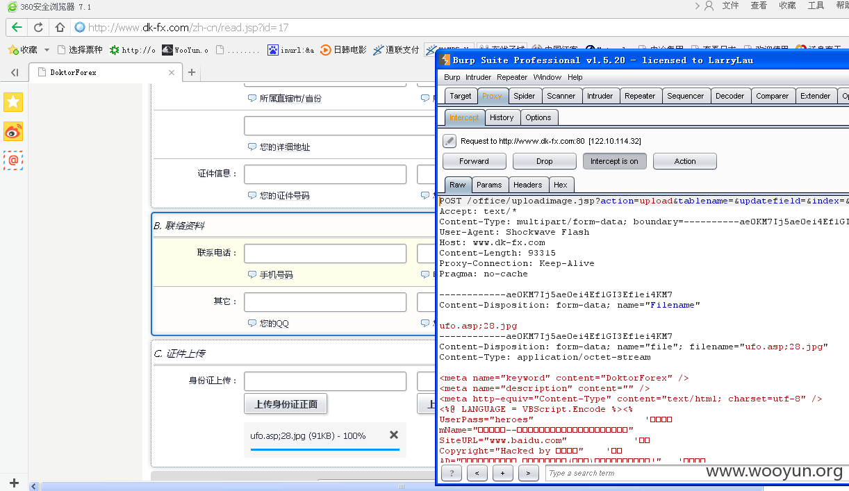Switch to the Comparer tab
The height and width of the screenshot is (491, 849).
(x=773, y=97)
